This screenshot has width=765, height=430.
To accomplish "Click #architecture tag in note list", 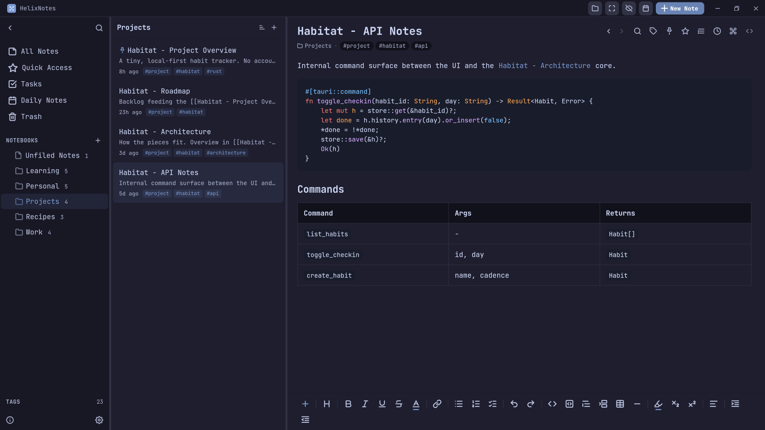I will click(226, 153).
